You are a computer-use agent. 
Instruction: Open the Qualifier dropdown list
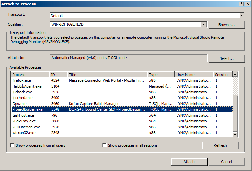(x=204, y=25)
